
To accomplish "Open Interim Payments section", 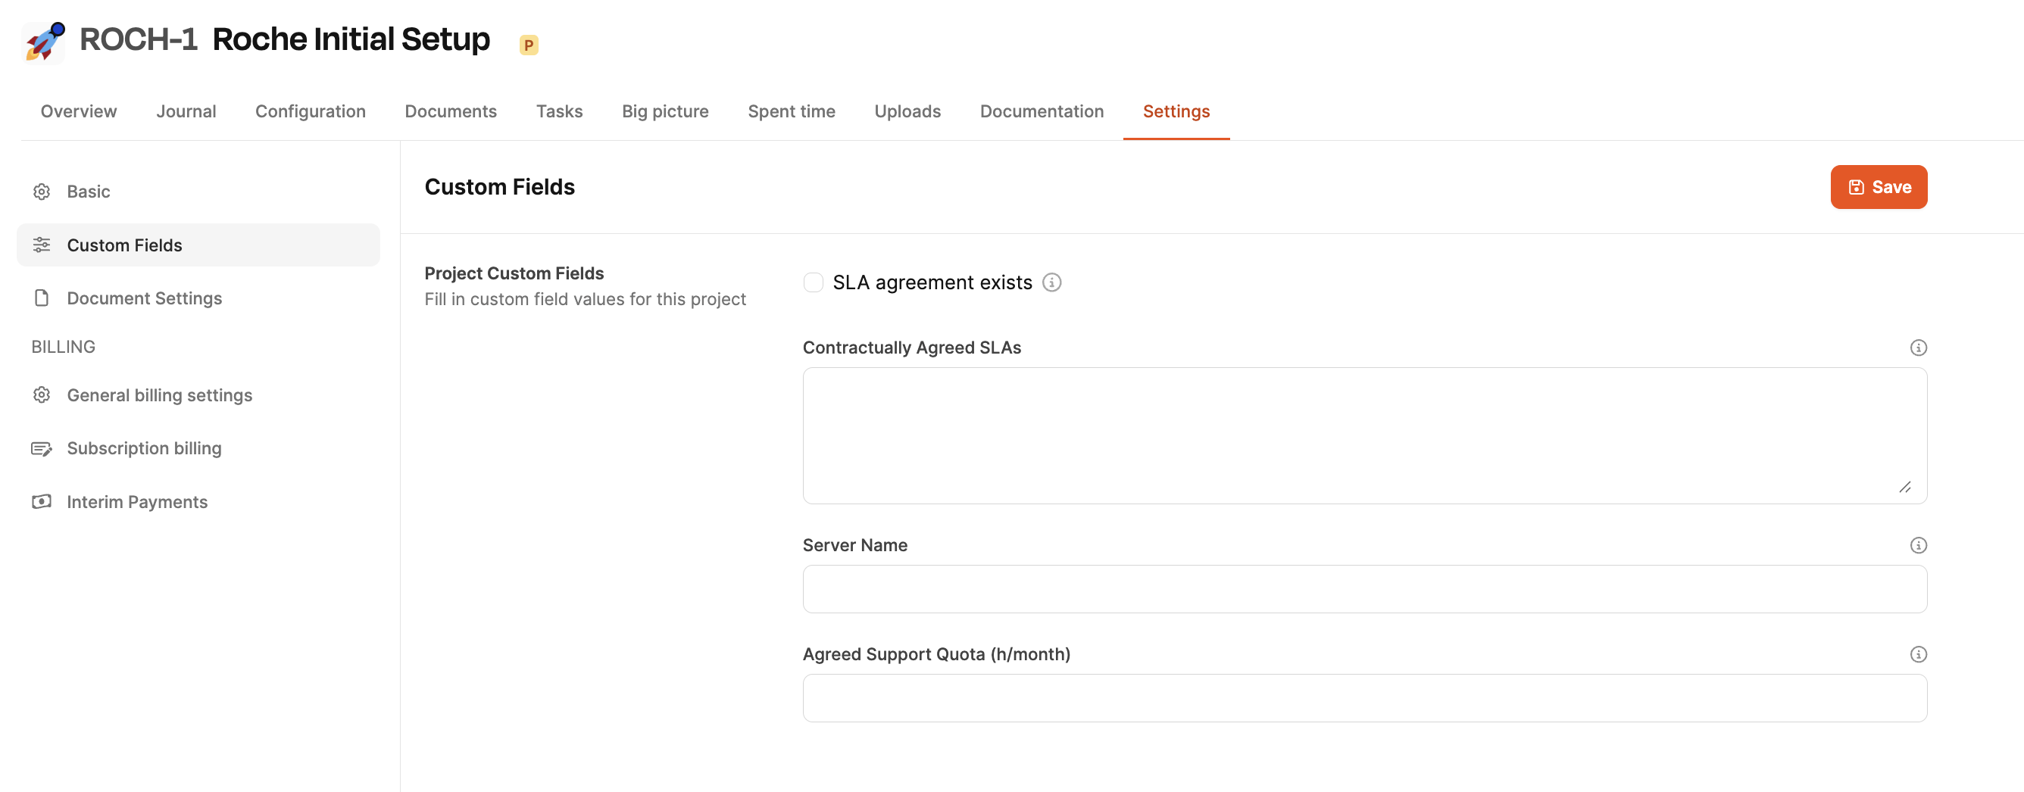I will coord(136,502).
